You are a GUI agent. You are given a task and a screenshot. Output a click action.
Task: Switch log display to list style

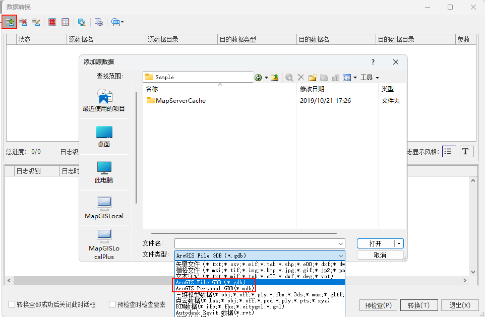[x=449, y=152]
